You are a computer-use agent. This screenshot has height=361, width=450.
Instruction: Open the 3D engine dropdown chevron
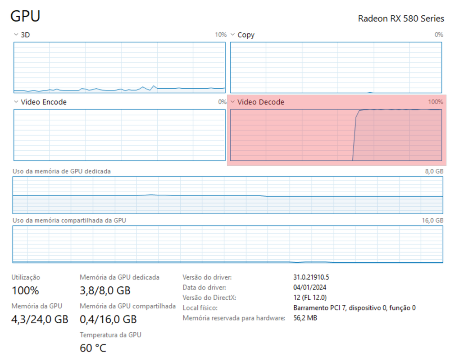(x=16, y=35)
